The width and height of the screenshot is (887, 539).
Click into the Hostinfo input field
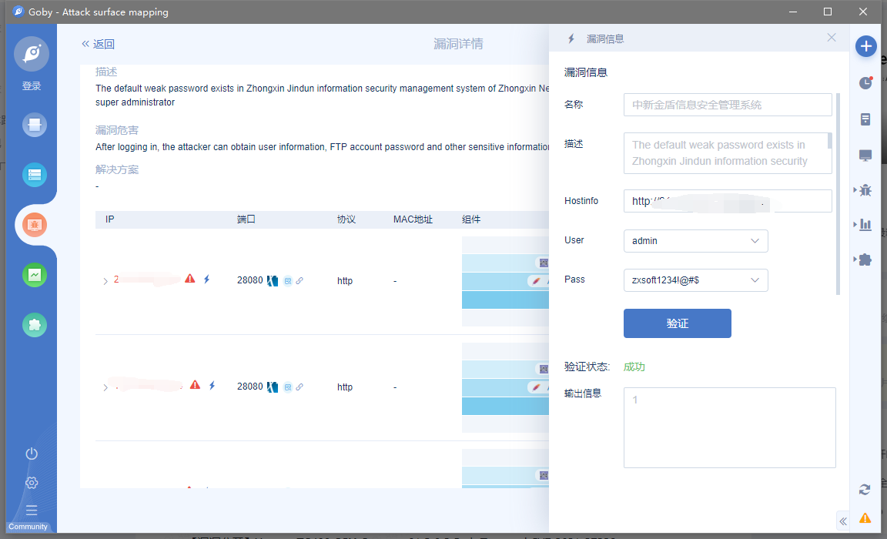(727, 201)
